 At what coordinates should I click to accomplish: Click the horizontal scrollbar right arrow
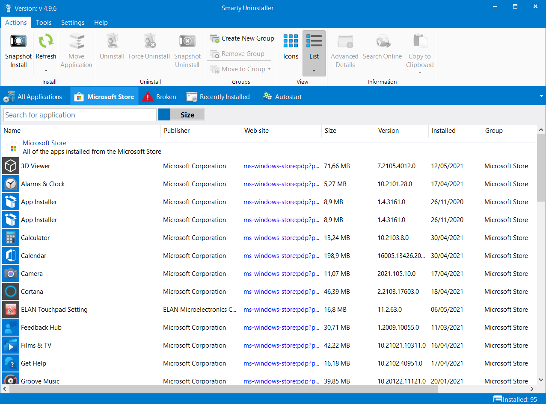coord(532,389)
